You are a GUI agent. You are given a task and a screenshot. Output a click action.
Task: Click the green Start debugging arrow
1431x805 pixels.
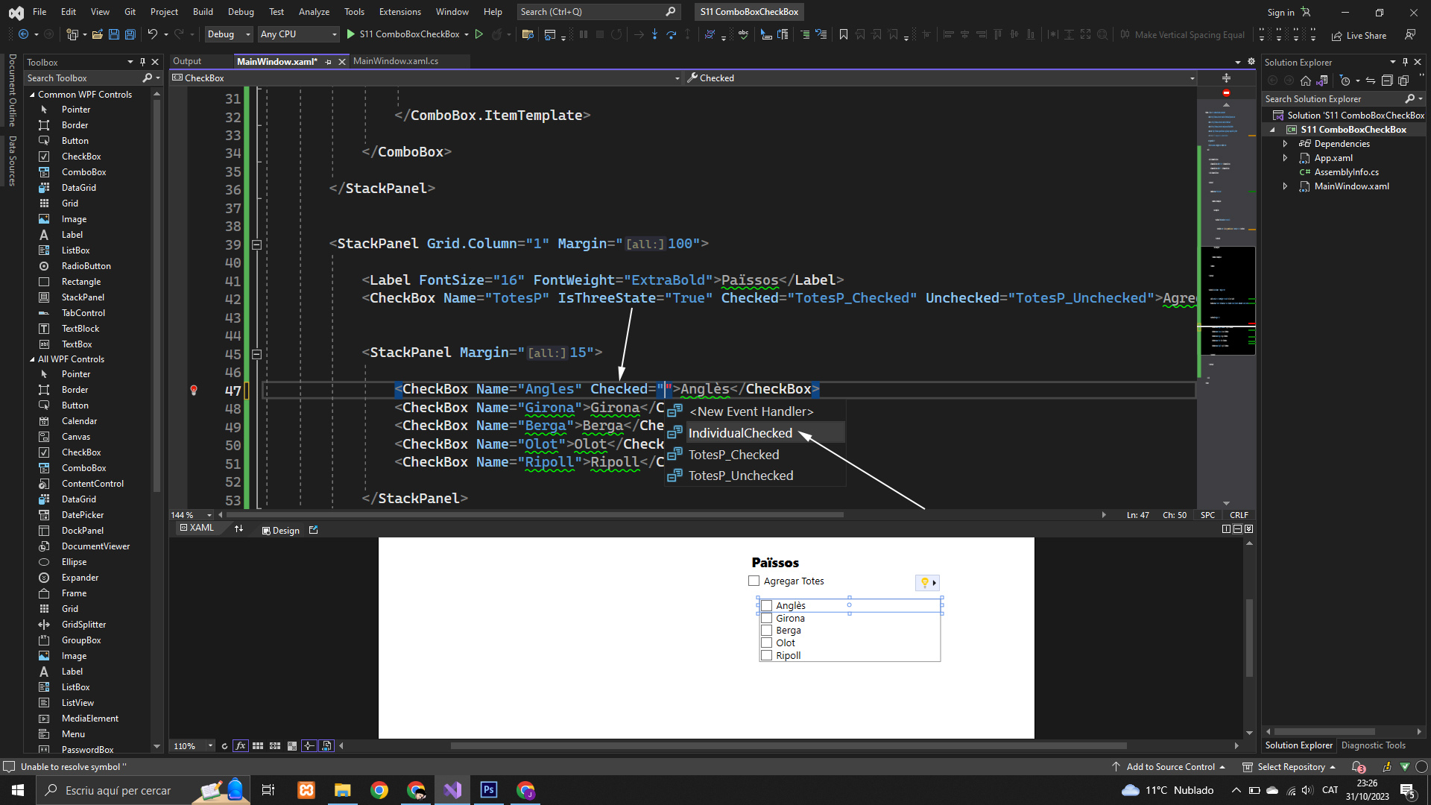pos(350,34)
